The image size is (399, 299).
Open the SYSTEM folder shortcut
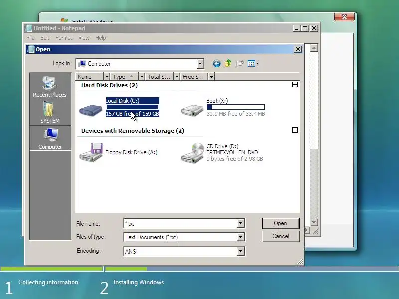tap(49, 112)
